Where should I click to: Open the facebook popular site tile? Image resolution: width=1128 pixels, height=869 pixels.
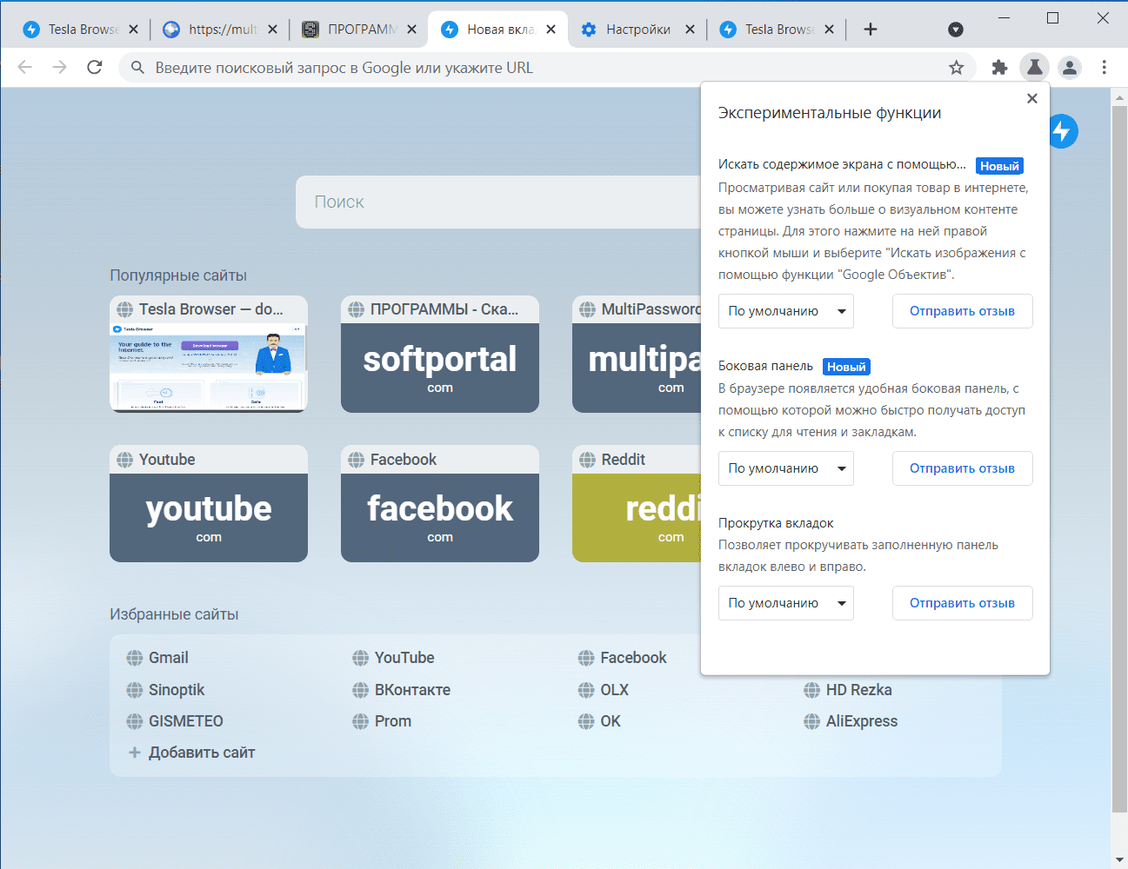click(x=440, y=503)
